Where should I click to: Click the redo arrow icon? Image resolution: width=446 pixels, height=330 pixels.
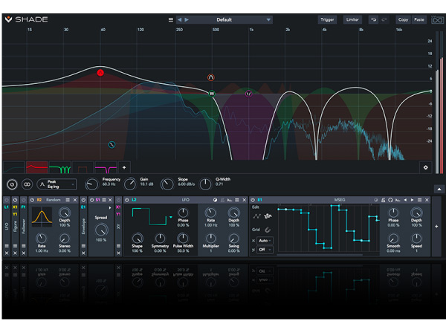(x=384, y=19)
